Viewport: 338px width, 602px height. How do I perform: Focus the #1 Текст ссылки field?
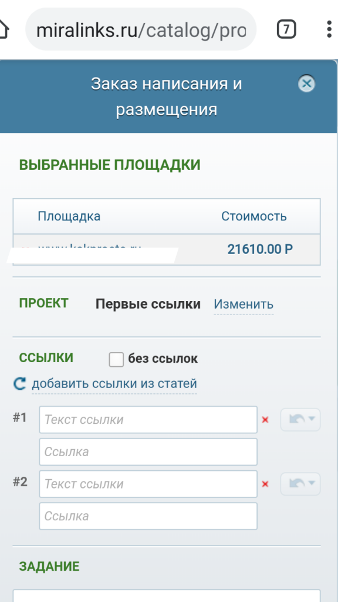(x=148, y=420)
